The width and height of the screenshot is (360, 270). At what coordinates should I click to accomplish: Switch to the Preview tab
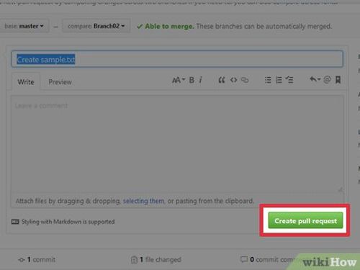coord(60,82)
